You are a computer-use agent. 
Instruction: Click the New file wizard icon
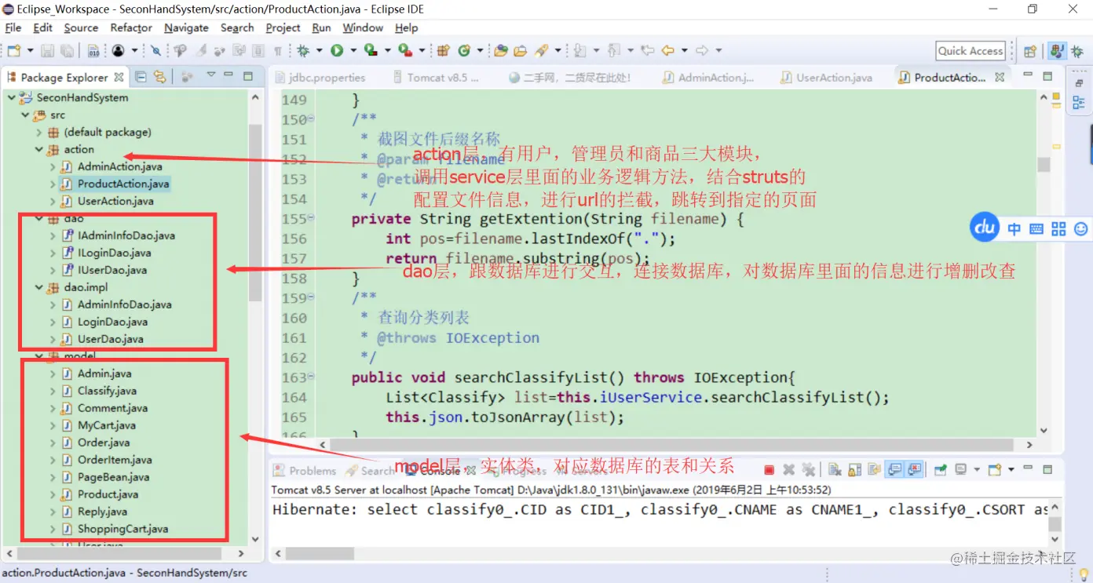pos(13,50)
